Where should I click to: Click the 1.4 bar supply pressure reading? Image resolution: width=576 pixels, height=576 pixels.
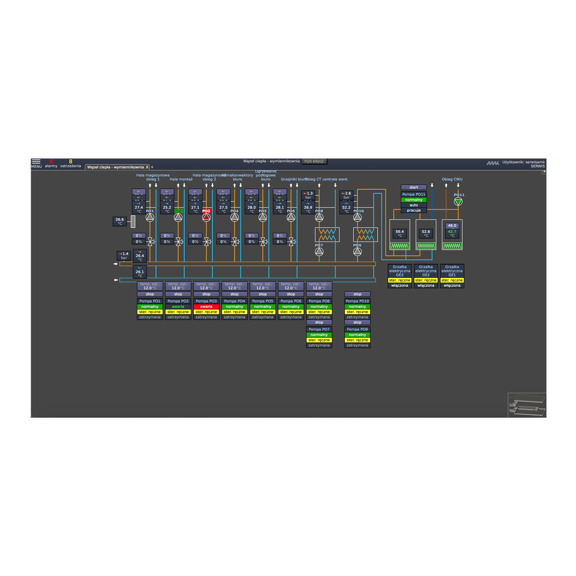tap(124, 256)
